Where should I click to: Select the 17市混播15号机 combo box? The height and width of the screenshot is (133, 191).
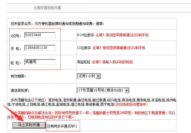coord(103,91)
